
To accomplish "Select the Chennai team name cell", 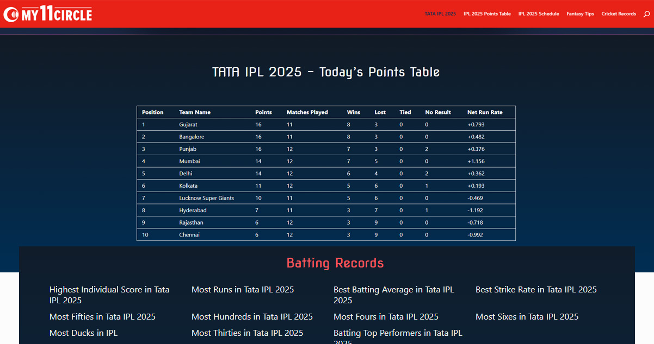I will [x=189, y=235].
